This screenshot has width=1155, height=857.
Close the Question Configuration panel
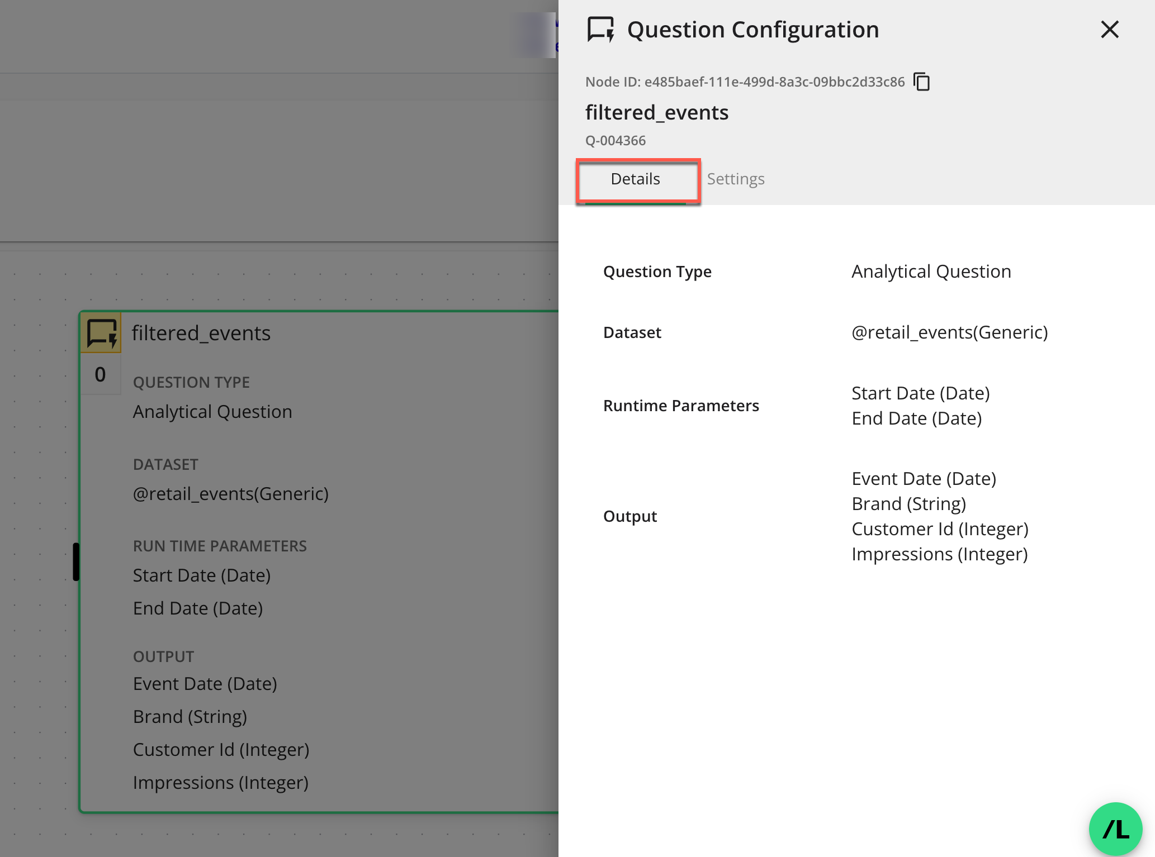(1109, 30)
